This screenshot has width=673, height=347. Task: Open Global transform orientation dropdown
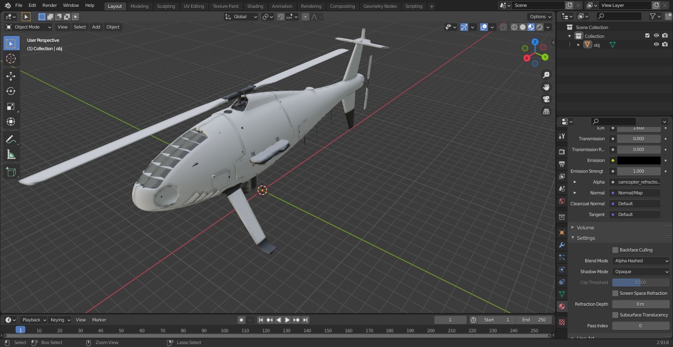click(x=241, y=17)
